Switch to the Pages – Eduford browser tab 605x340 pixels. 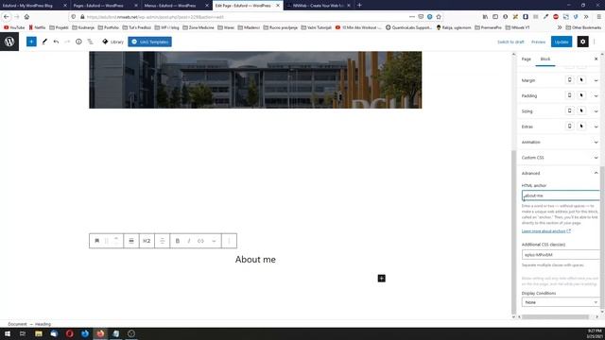click(98, 6)
